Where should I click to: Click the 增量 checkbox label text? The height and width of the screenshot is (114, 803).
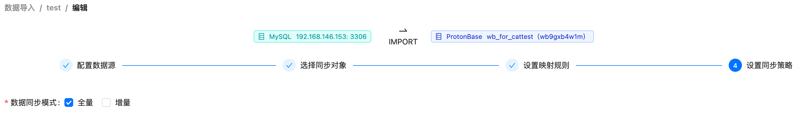[123, 102]
